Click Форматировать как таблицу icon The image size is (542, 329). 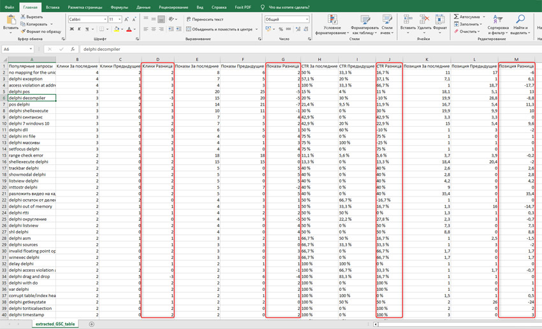pyautogui.click(x=365, y=20)
